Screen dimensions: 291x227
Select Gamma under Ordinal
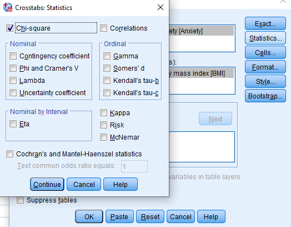[x=107, y=56]
